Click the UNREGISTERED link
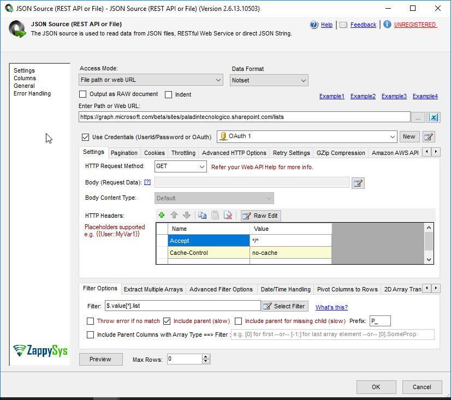Screen dimensions: 451x400 pyautogui.click(x=416, y=25)
